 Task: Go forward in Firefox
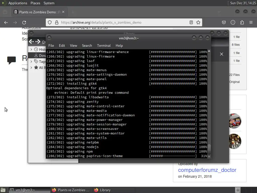(x=15, y=22)
